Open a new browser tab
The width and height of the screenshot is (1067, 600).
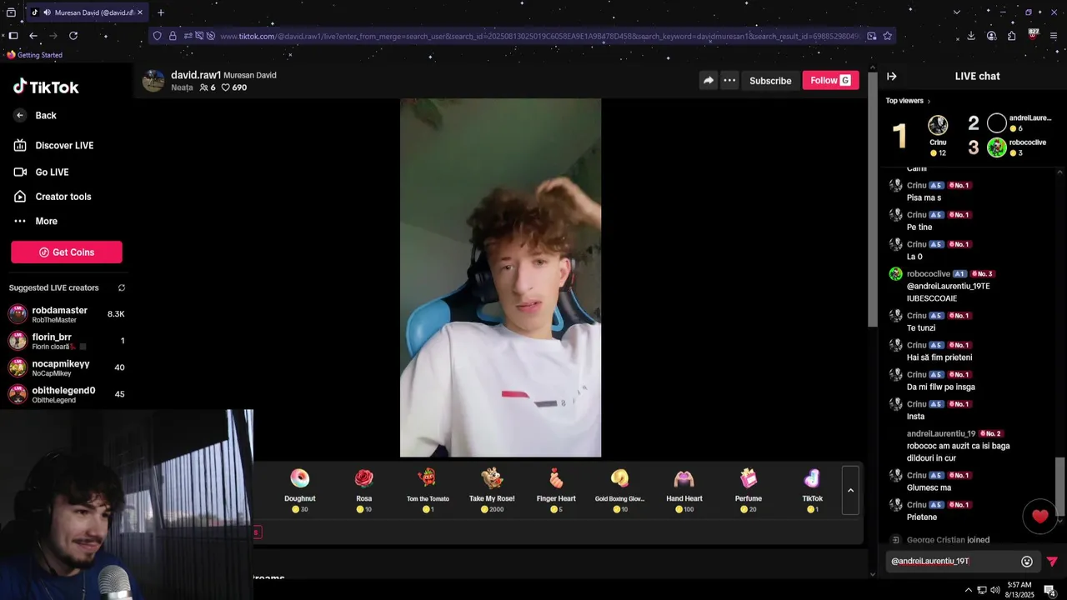[x=161, y=12]
